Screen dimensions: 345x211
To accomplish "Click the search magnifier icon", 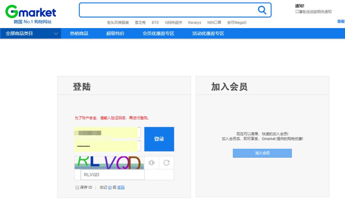I will coord(262,10).
